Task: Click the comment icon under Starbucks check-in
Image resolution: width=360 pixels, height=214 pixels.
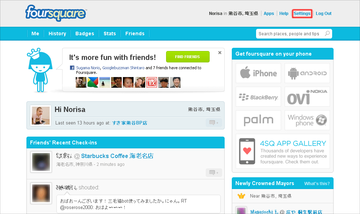Action: [214, 173]
